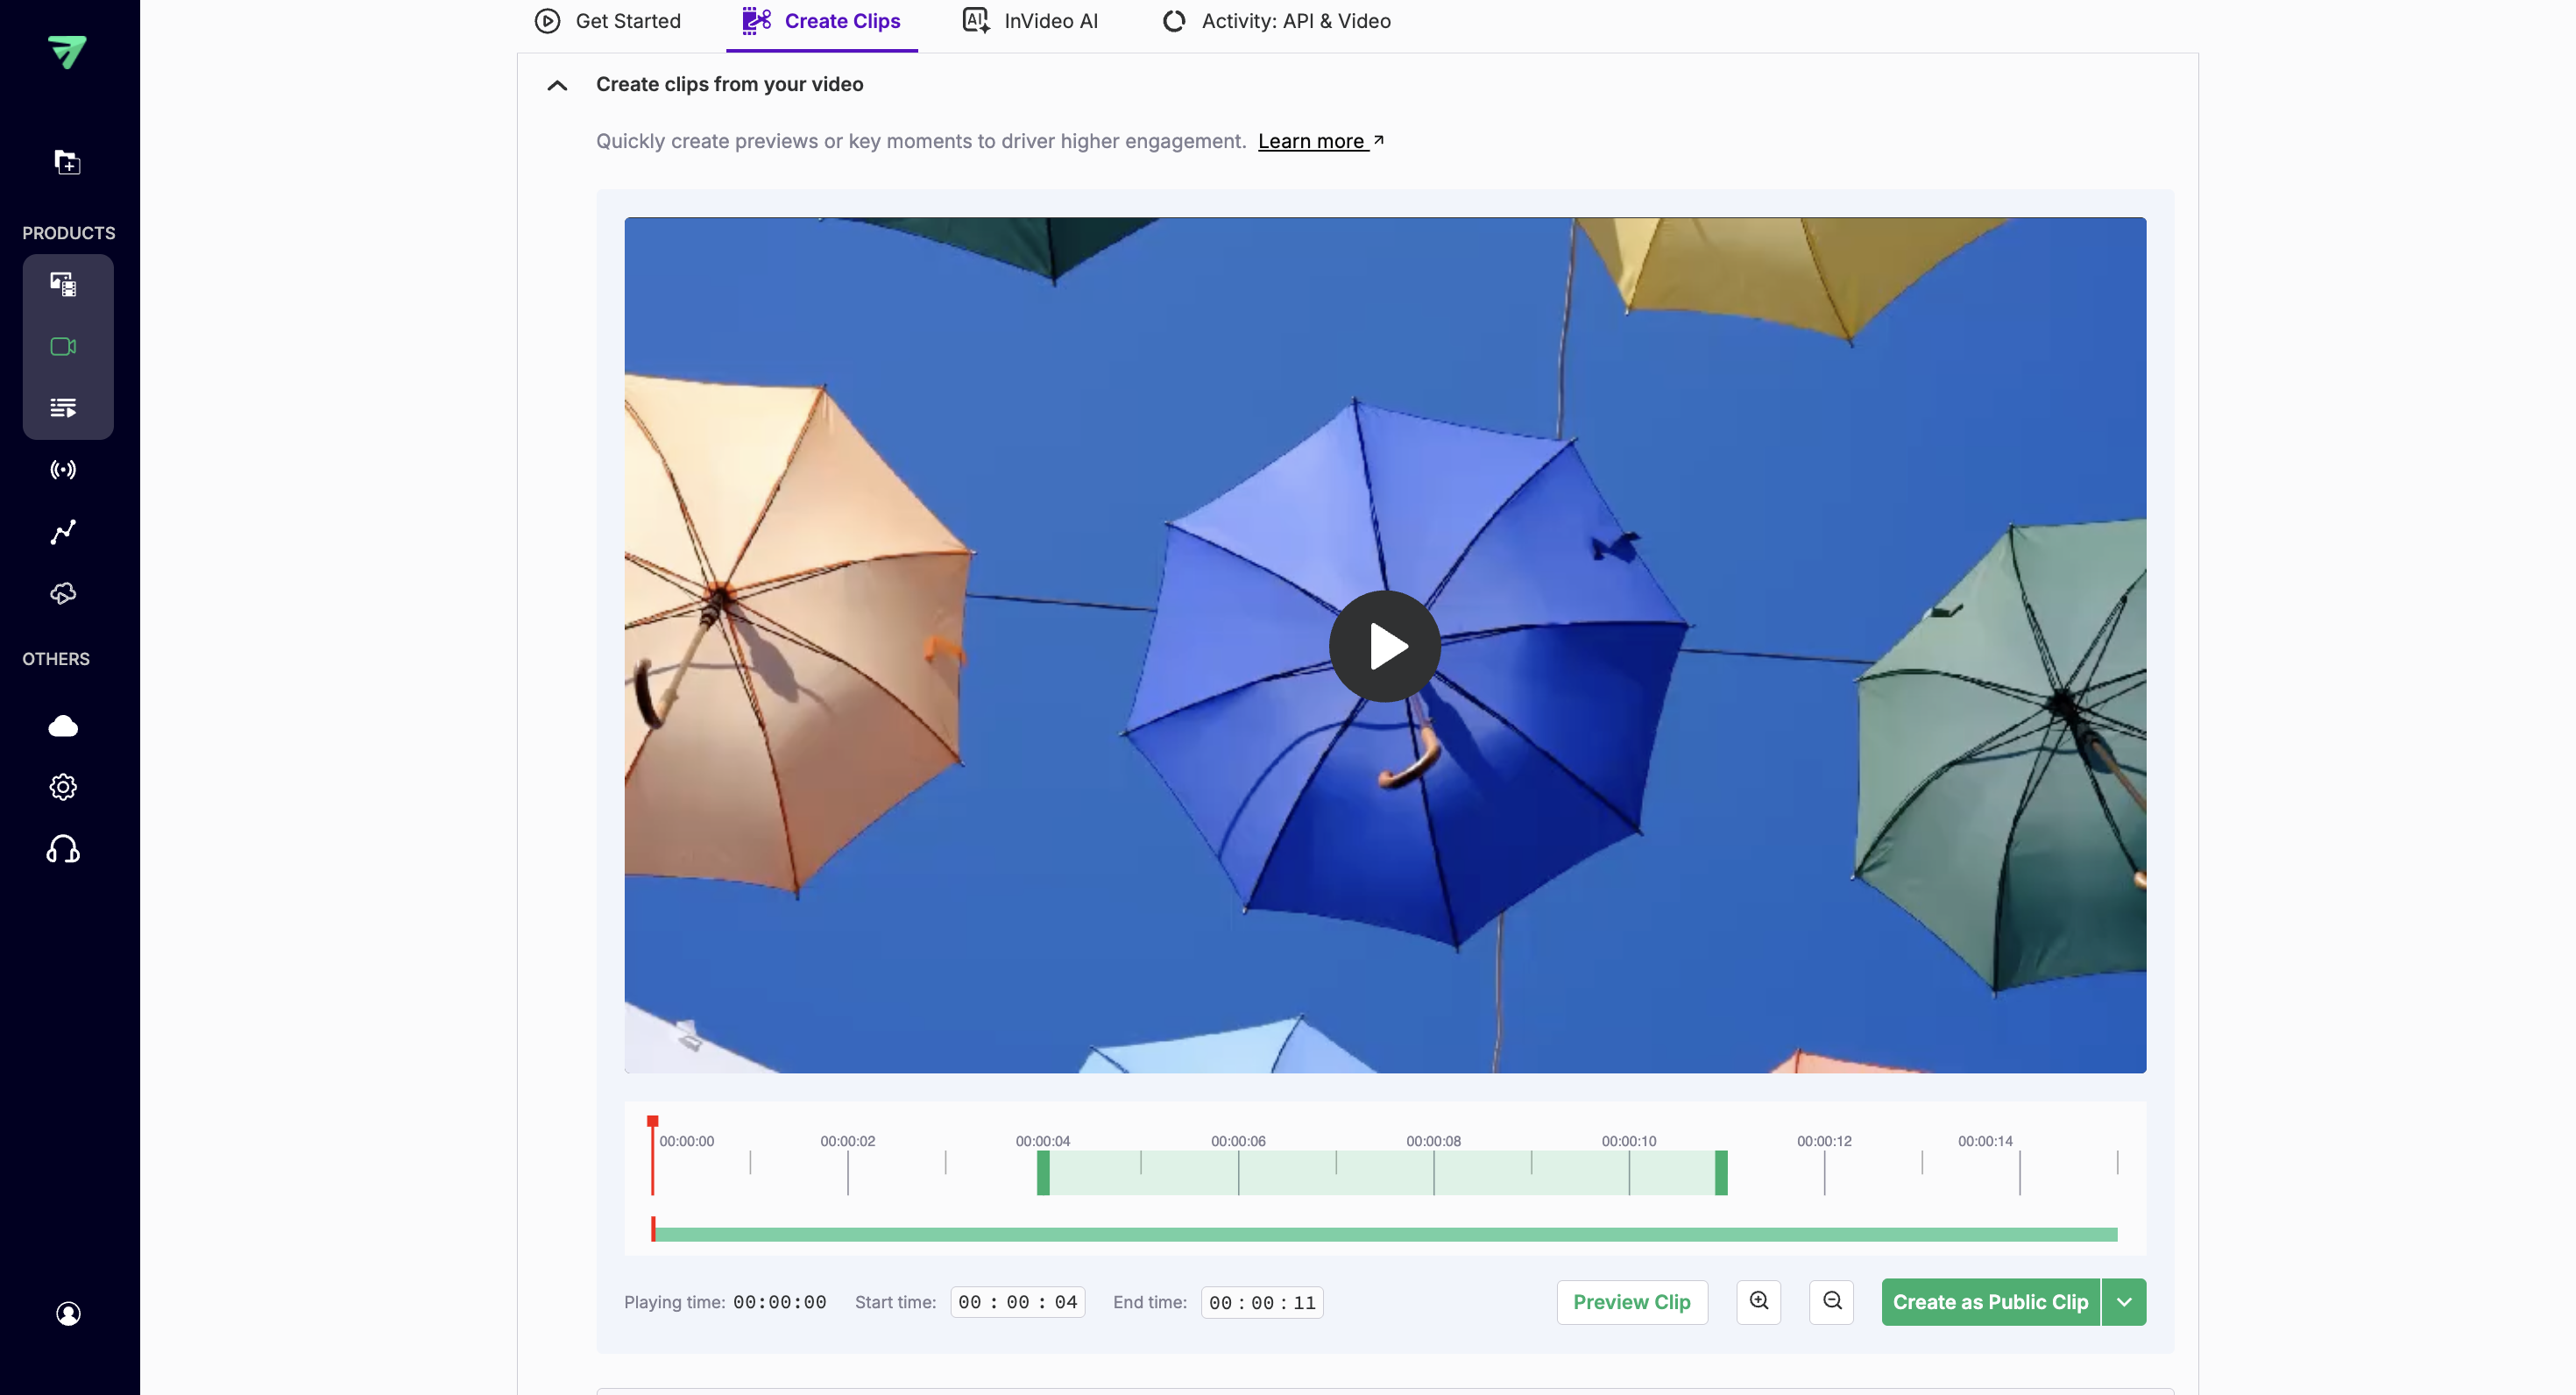Click the cloud playback icon in sidebar
Screen dimensions: 2576x1395
coord(62,593)
